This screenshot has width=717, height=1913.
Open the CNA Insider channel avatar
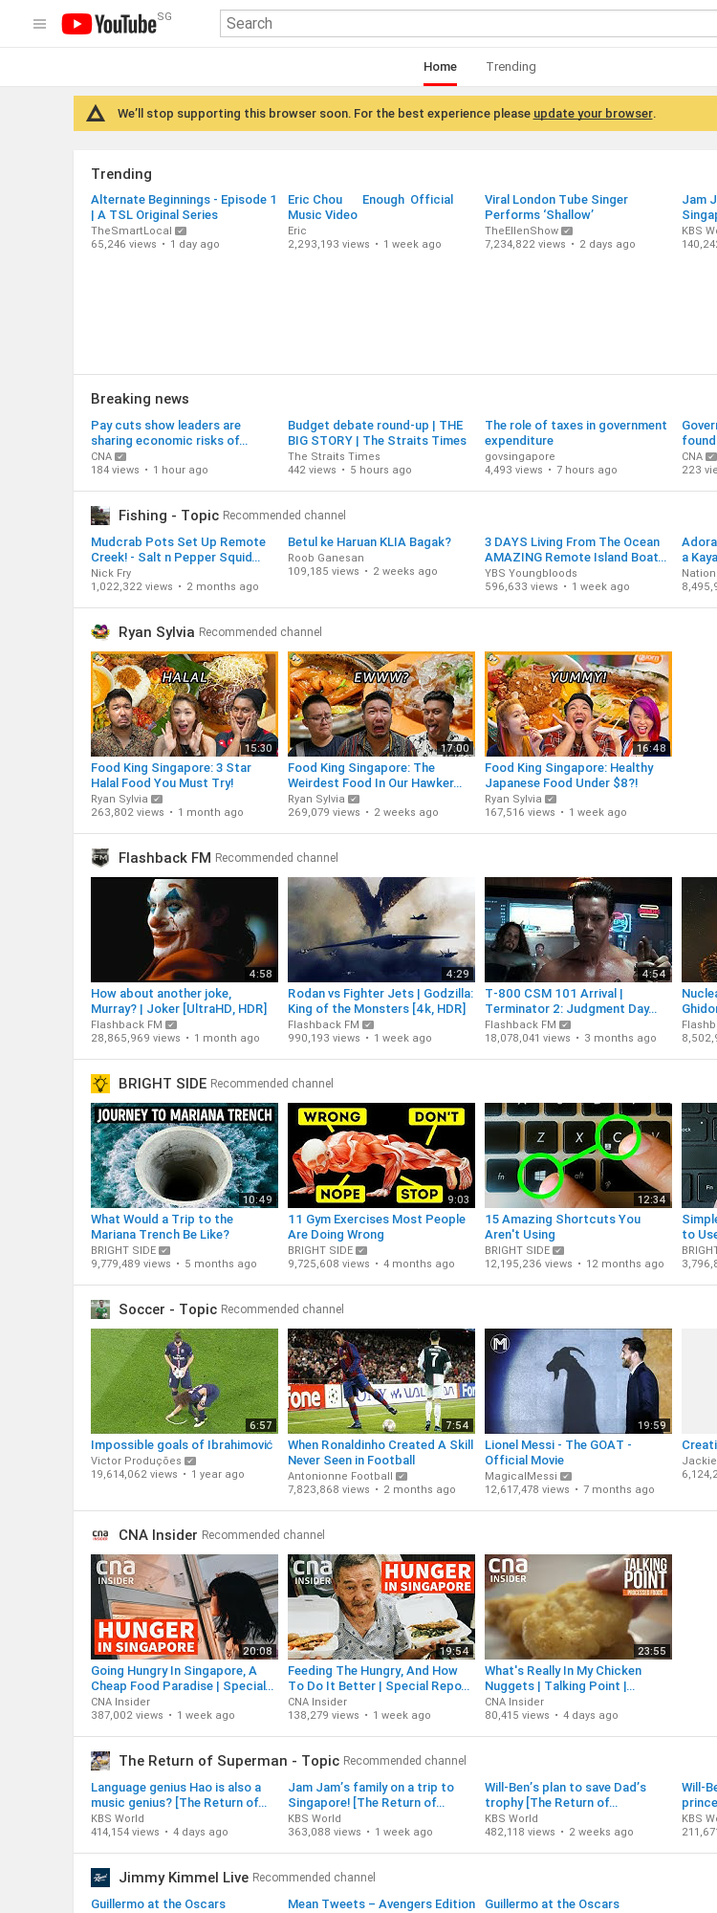pos(100,1535)
